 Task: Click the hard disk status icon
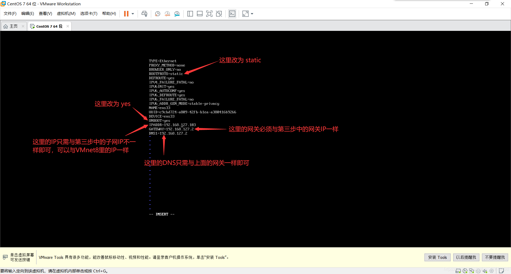pyautogui.click(x=458, y=271)
